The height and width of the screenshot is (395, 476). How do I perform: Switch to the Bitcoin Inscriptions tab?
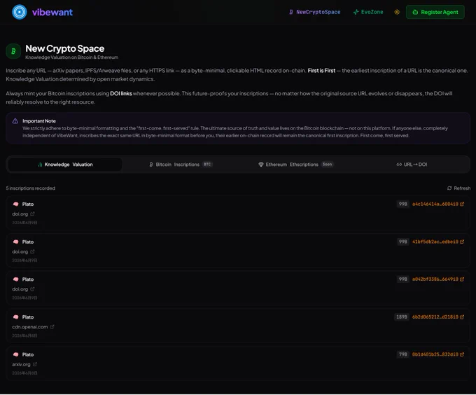pos(181,165)
